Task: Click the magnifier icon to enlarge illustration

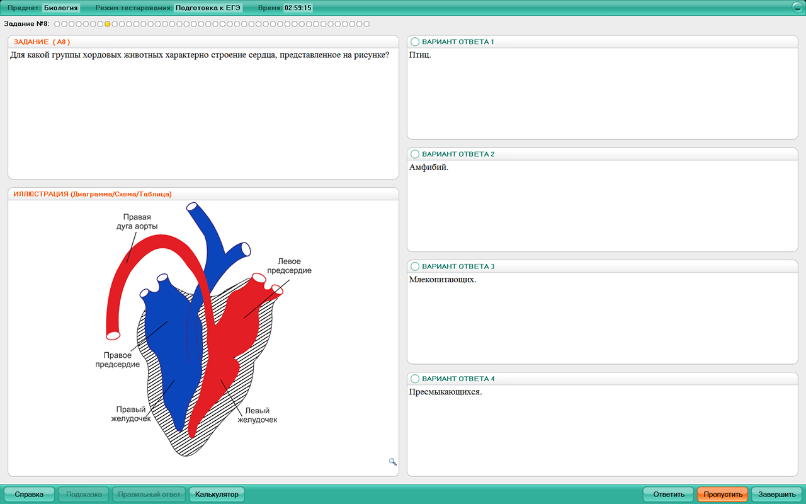Action: (393, 462)
